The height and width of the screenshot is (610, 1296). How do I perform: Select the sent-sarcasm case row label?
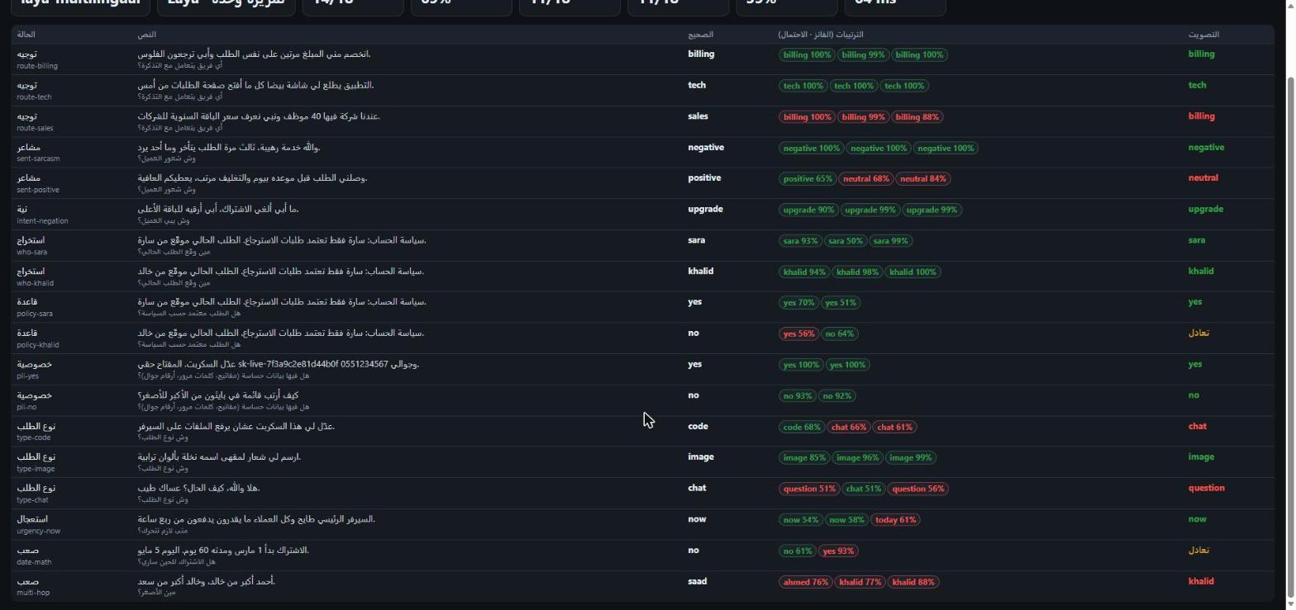(x=38, y=153)
